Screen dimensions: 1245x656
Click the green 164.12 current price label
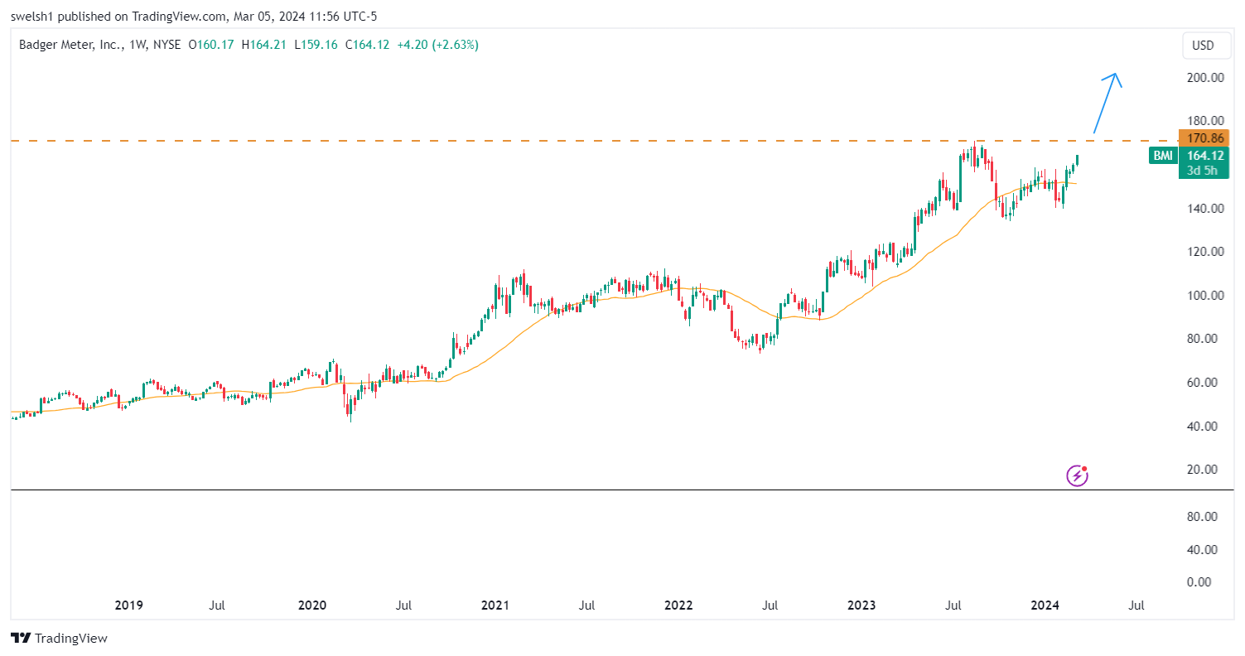coord(1205,155)
